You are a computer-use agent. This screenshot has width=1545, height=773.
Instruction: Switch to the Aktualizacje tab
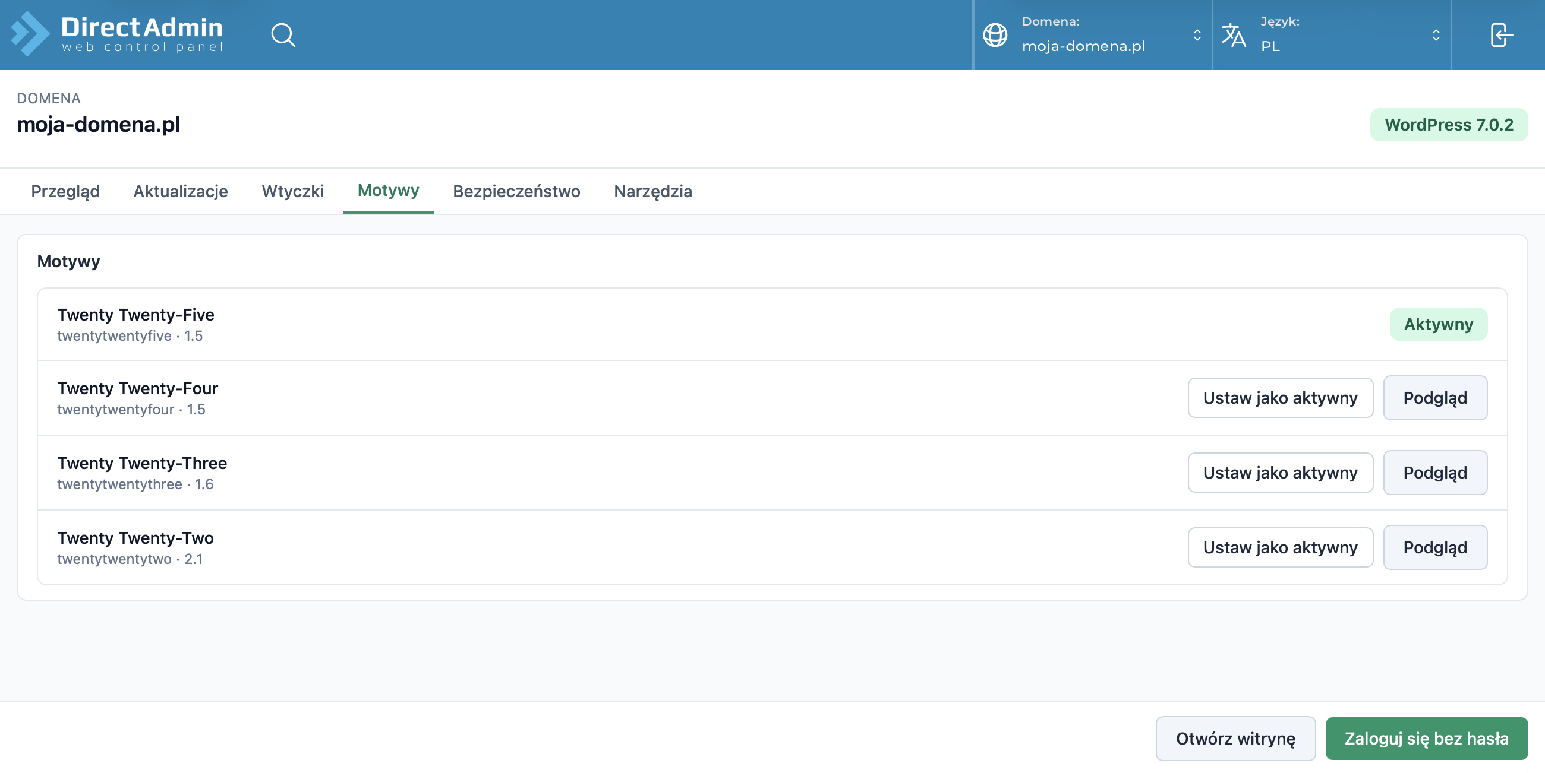181,191
